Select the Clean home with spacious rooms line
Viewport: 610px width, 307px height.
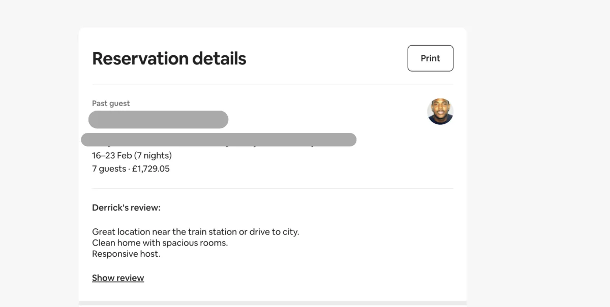point(160,243)
